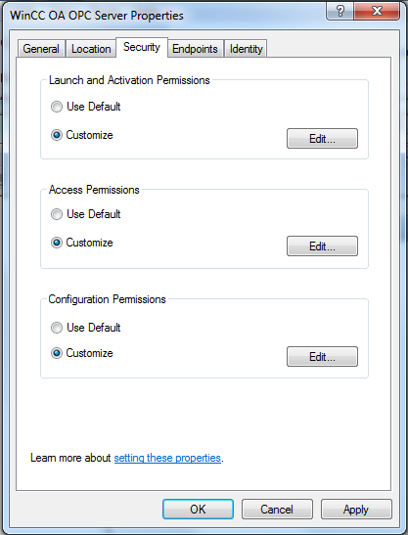Edit Launch and Activation Permissions
This screenshot has height=535, width=408.
pos(322,139)
